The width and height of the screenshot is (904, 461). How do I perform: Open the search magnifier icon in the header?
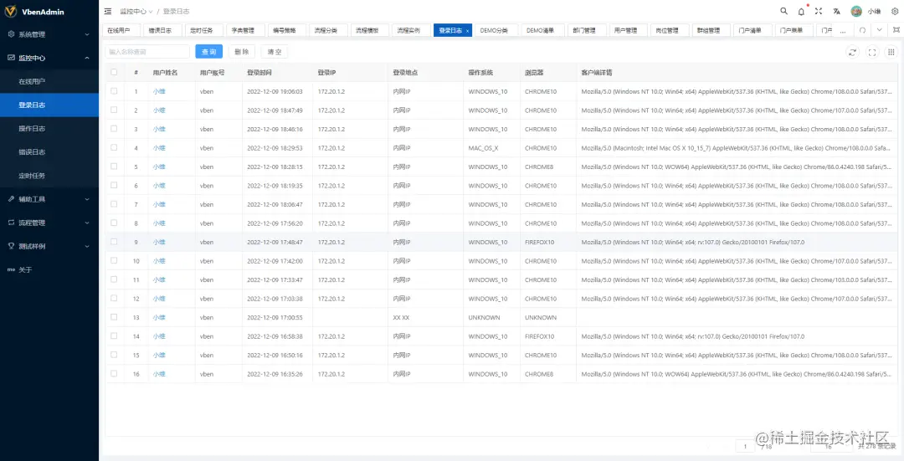(783, 11)
